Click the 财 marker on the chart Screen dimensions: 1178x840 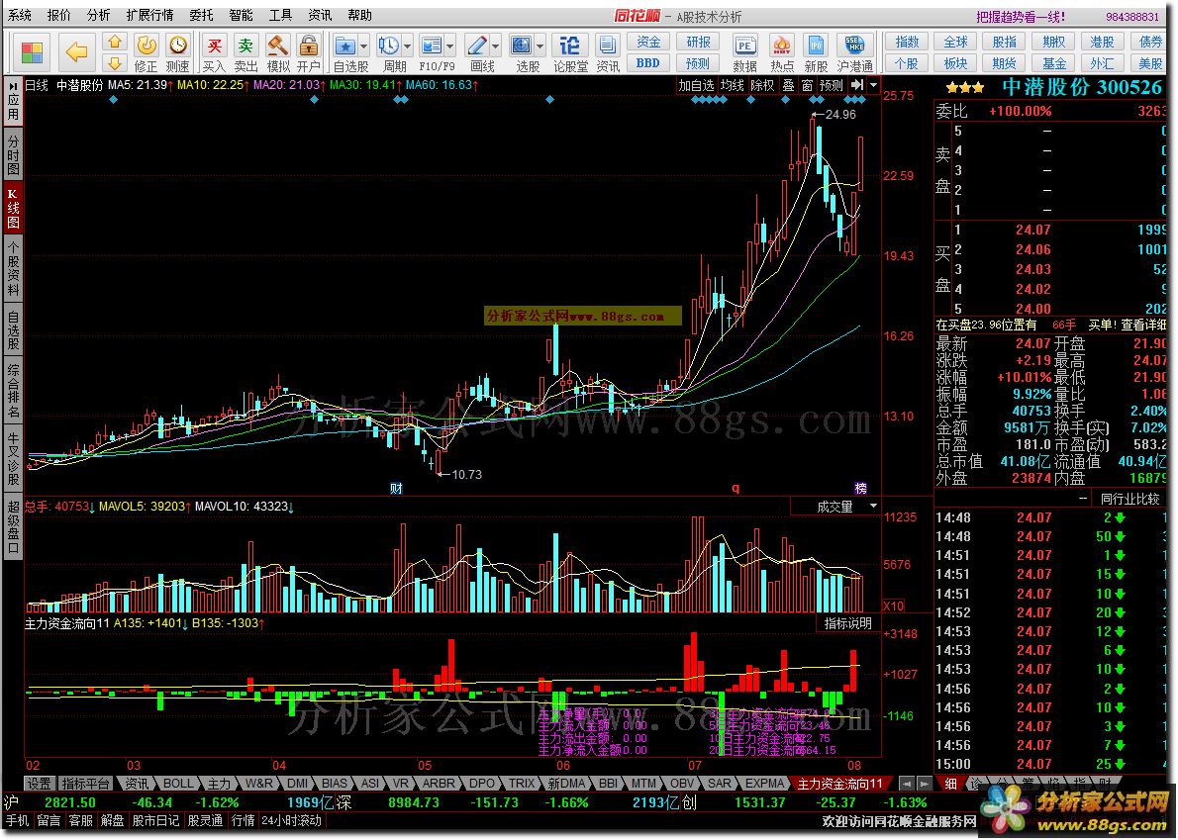coord(396,489)
